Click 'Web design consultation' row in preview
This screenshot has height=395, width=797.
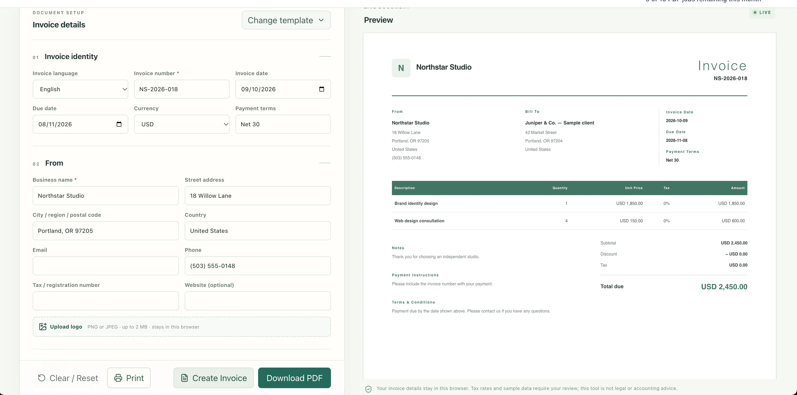[x=570, y=221]
